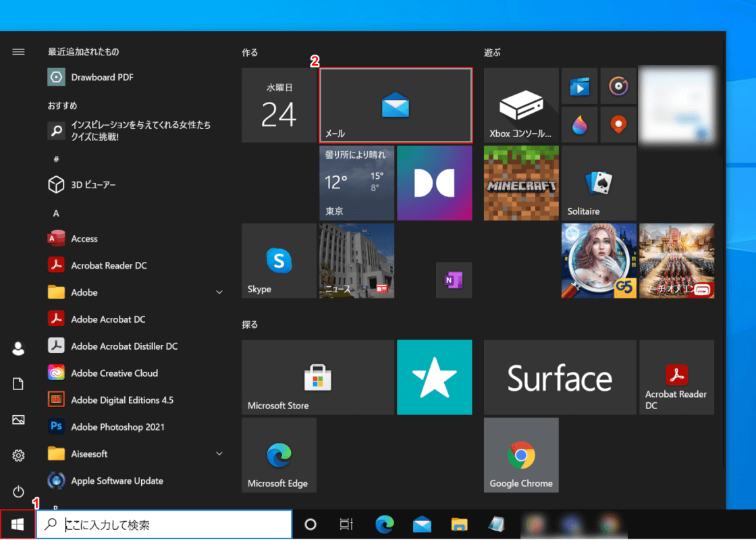This screenshot has width=756, height=540.
Task: Expand the Adobe folder chevron
Action: [x=219, y=292]
